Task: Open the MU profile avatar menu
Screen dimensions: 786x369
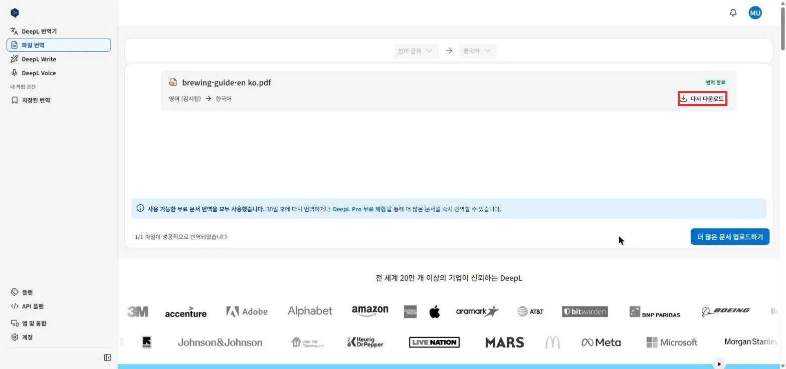Action: point(755,13)
